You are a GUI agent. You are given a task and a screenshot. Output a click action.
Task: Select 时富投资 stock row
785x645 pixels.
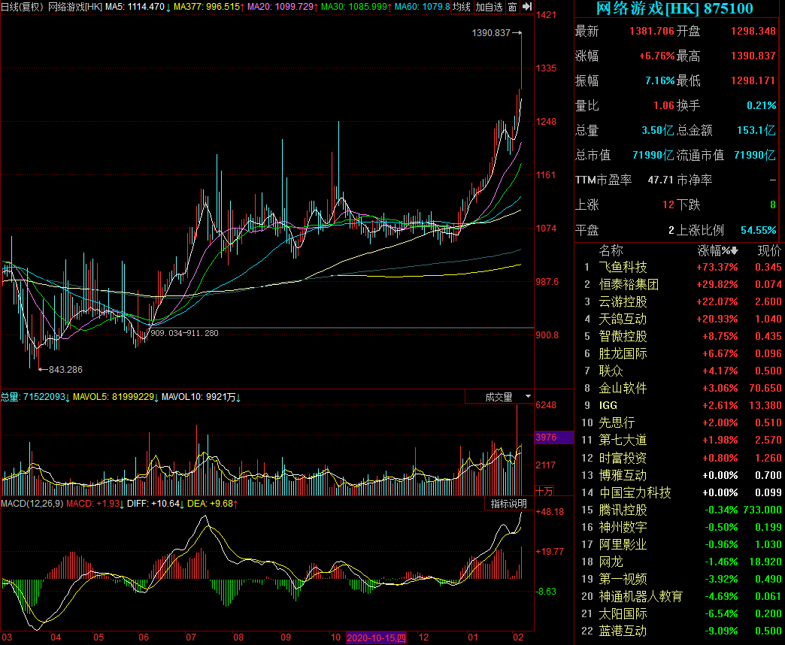680,458
